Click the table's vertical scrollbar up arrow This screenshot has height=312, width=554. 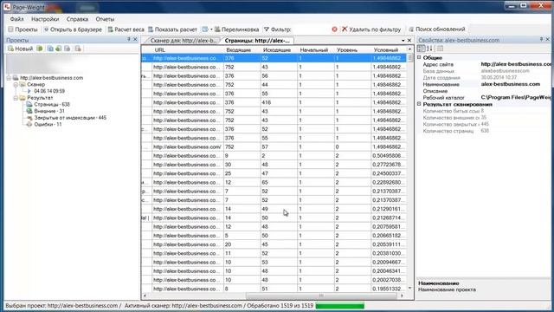(x=409, y=49)
